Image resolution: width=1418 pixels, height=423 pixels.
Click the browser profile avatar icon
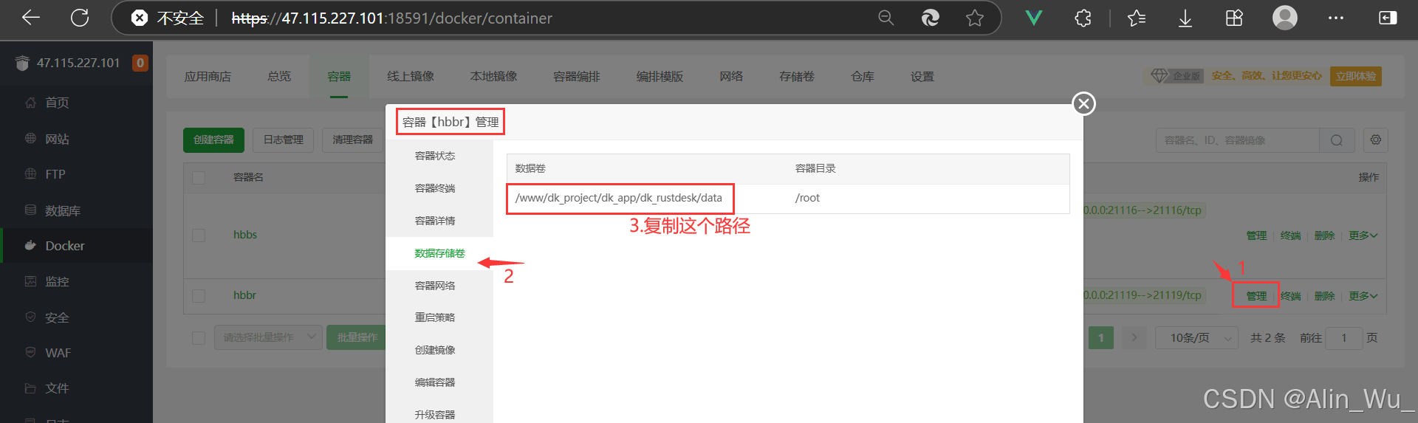tap(1284, 18)
